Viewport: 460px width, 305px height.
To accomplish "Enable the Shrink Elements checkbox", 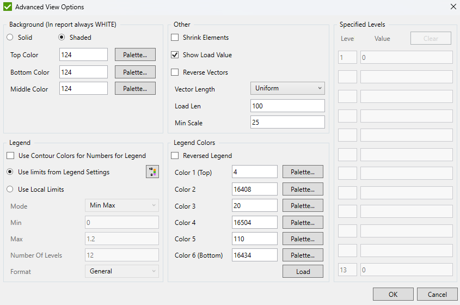I will click(x=175, y=38).
